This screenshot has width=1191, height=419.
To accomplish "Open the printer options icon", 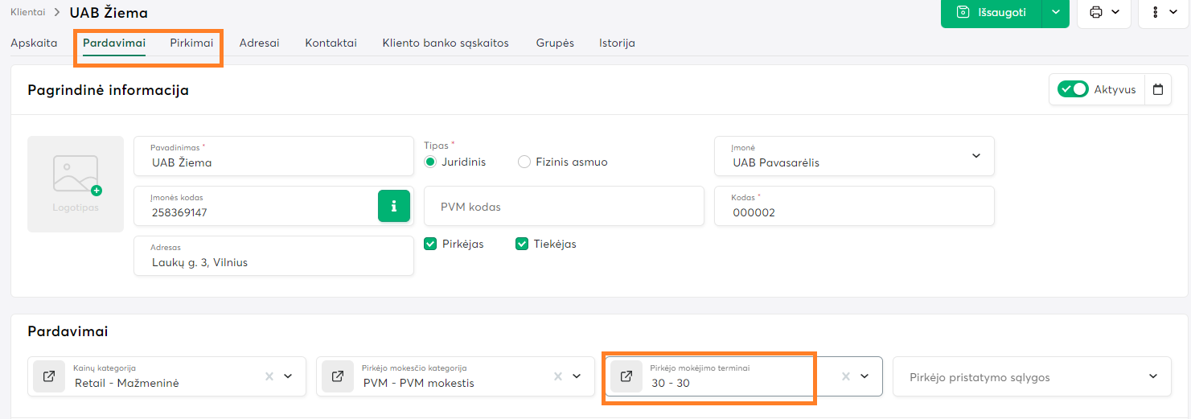I will 1103,12.
